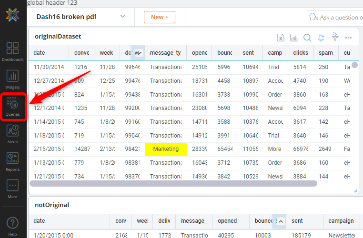Image resolution: width=363 pixels, height=238 pixels.
Task: Click the magnifier icon in originalDataset toolbar
Action: point(307,38)
